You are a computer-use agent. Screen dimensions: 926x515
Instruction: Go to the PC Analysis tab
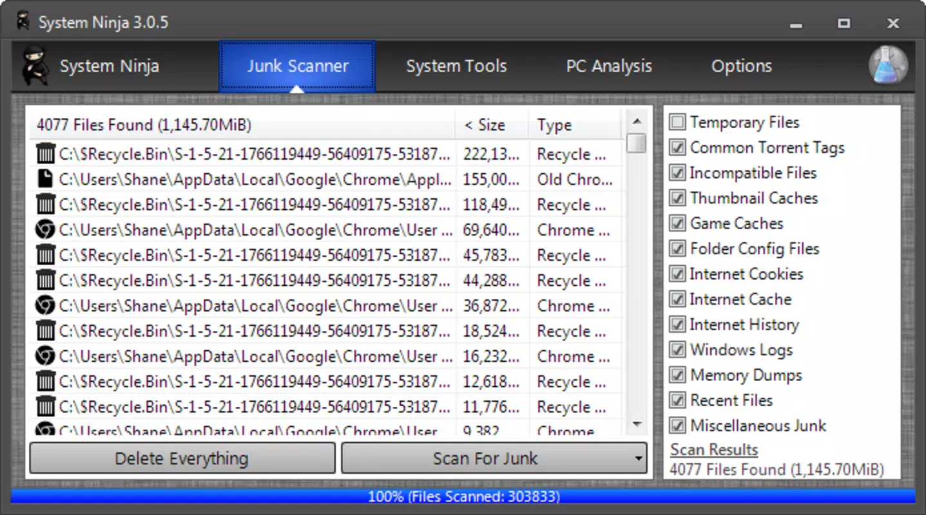click(609, 66)
